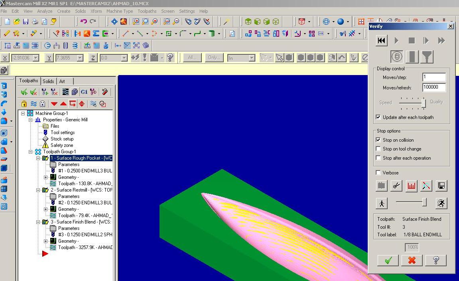Click the Moves/step input field
Viewport: 459px width, 281px height.
(434, 77)
